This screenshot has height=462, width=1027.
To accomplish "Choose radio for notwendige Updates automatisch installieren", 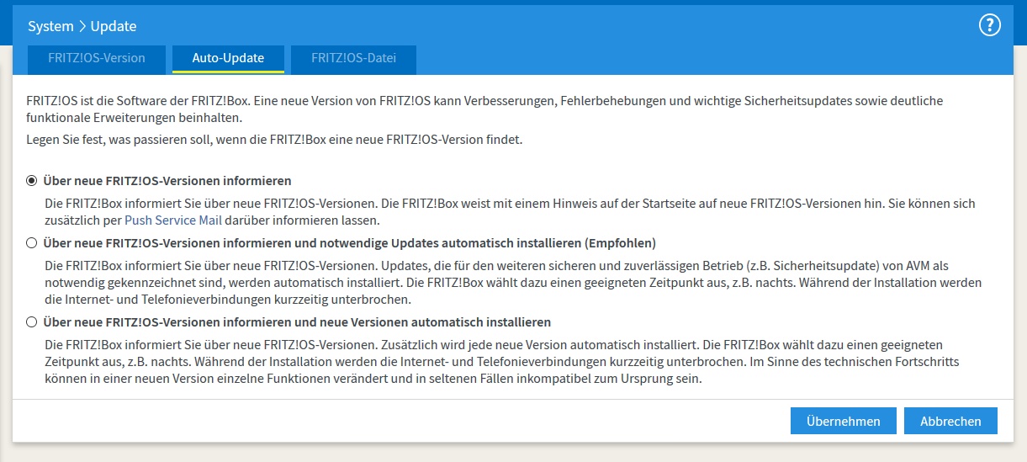I will coord(32,243).
